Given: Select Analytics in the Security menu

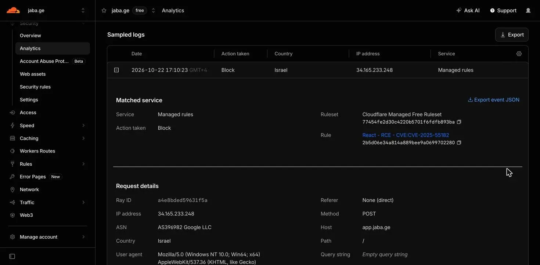Looking at the screenshot, I should [53, 48].
